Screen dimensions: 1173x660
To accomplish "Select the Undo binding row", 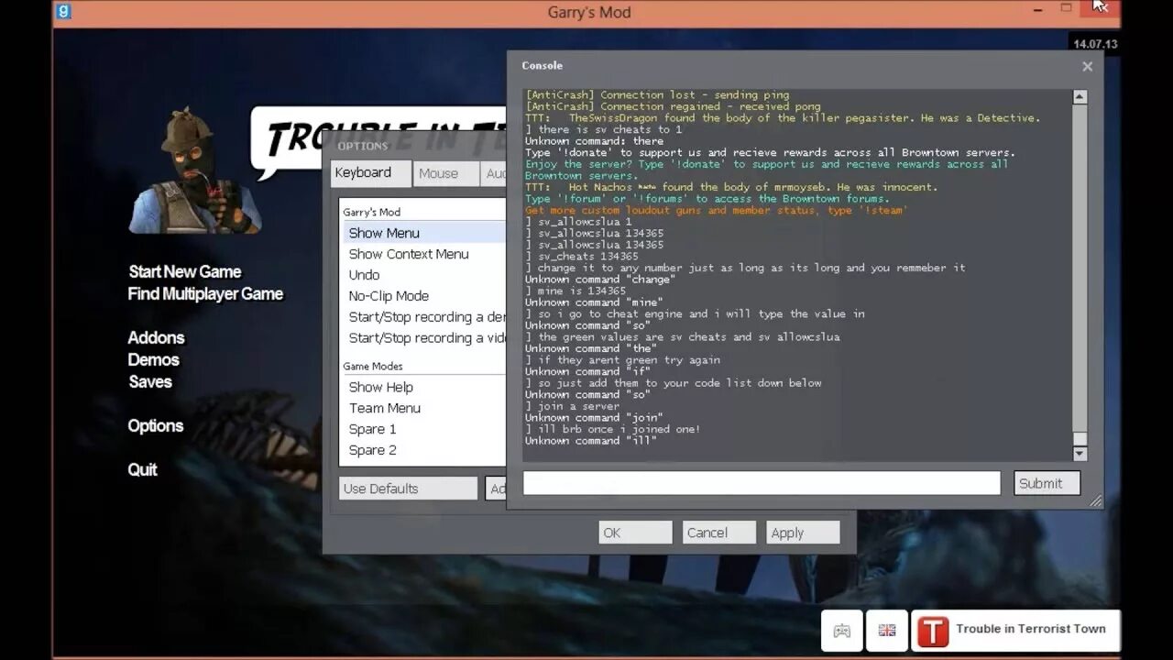I will click(424, 275).
